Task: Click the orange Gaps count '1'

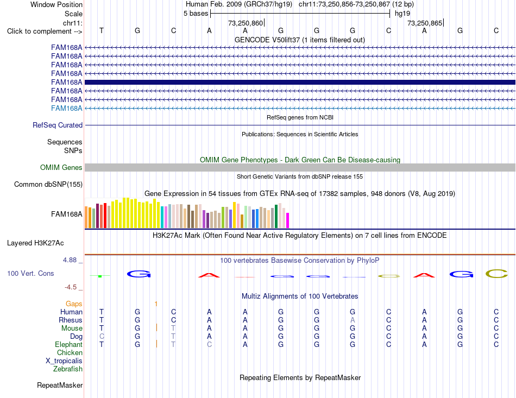Action: tap(156, 304)
